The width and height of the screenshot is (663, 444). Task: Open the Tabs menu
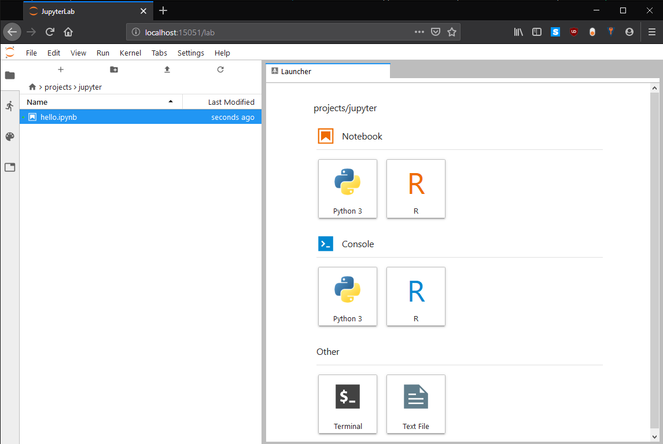159,53
